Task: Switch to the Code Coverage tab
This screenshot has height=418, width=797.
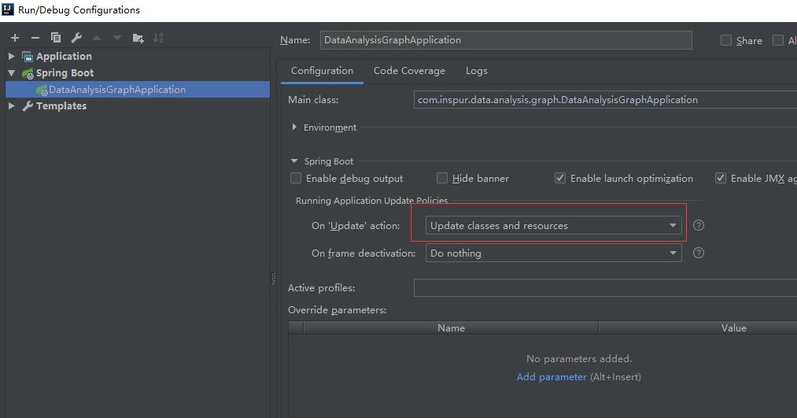Action: tap(409, 71)
